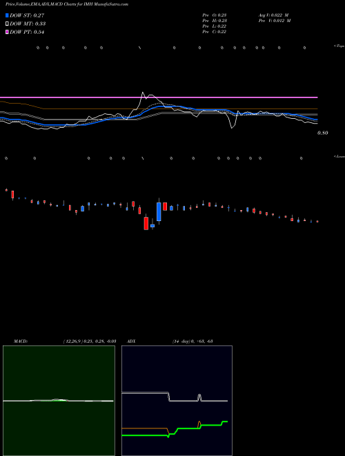Click the 'Pre C: 0.22' close value

tap(215, 32)
